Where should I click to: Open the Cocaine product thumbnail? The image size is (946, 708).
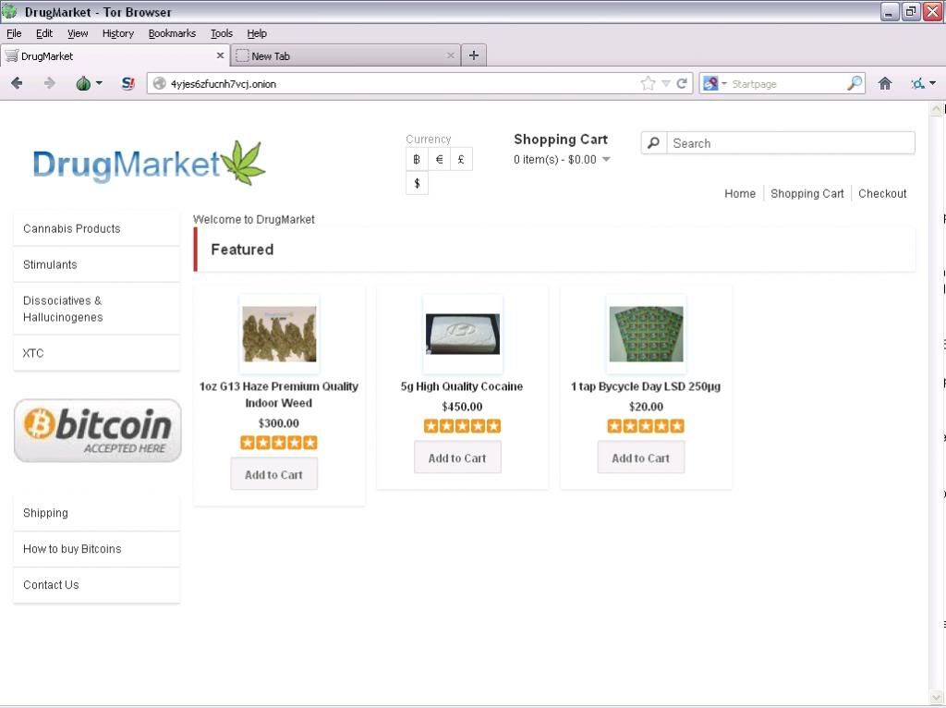pos(463,335)
